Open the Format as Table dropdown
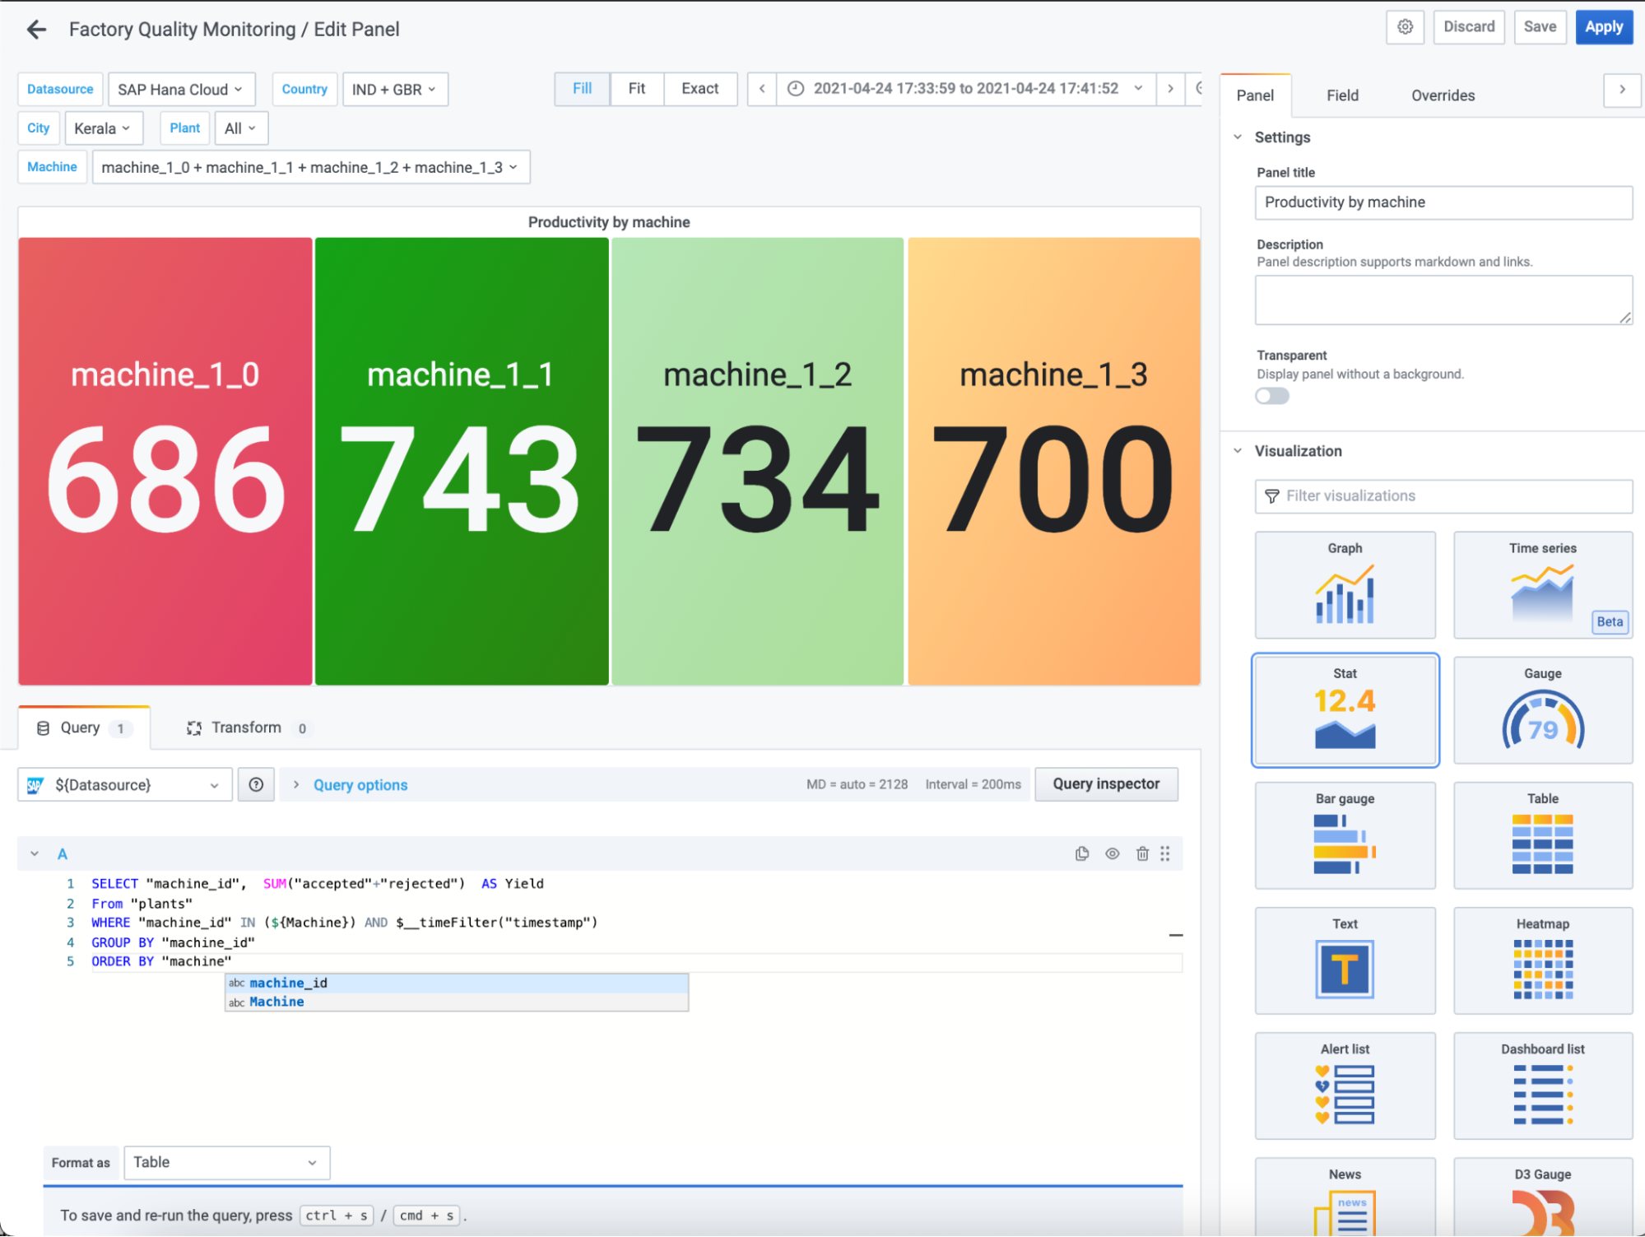Viewport: 1645px width, 1237px height. pos(226,1162)
